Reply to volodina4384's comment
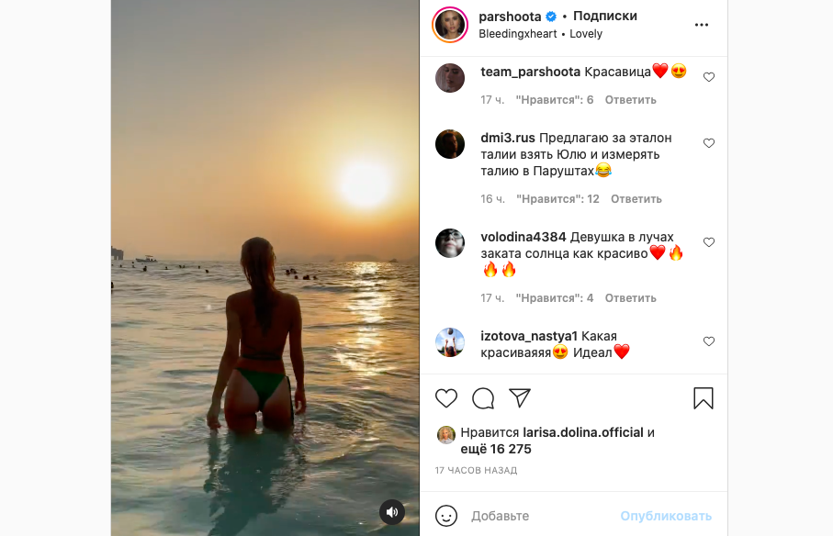 click(x=631, y=298)
